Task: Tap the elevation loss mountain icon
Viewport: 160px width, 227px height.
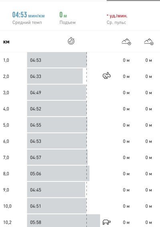Action: tap(149, 42)
